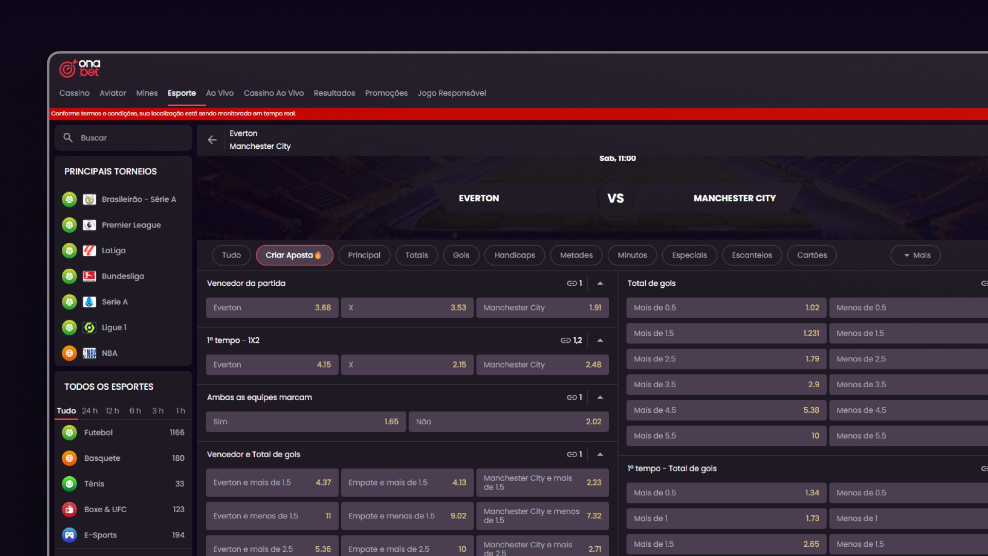This screenshot has height=556, width=988.
Task: Filter markets by Handicaps
Action: point(515,255)
